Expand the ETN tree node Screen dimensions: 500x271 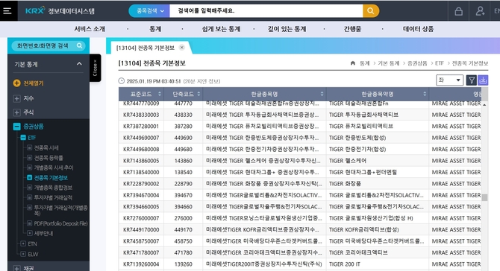(23, 243)
